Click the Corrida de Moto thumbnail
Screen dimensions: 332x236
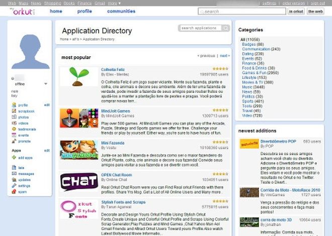(x=249, y=192)
